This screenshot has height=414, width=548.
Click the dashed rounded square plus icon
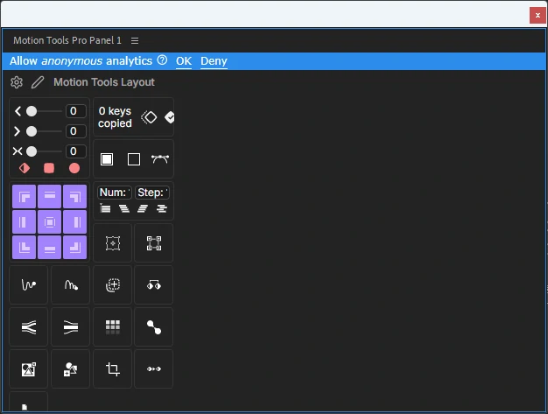coord(113,285)
